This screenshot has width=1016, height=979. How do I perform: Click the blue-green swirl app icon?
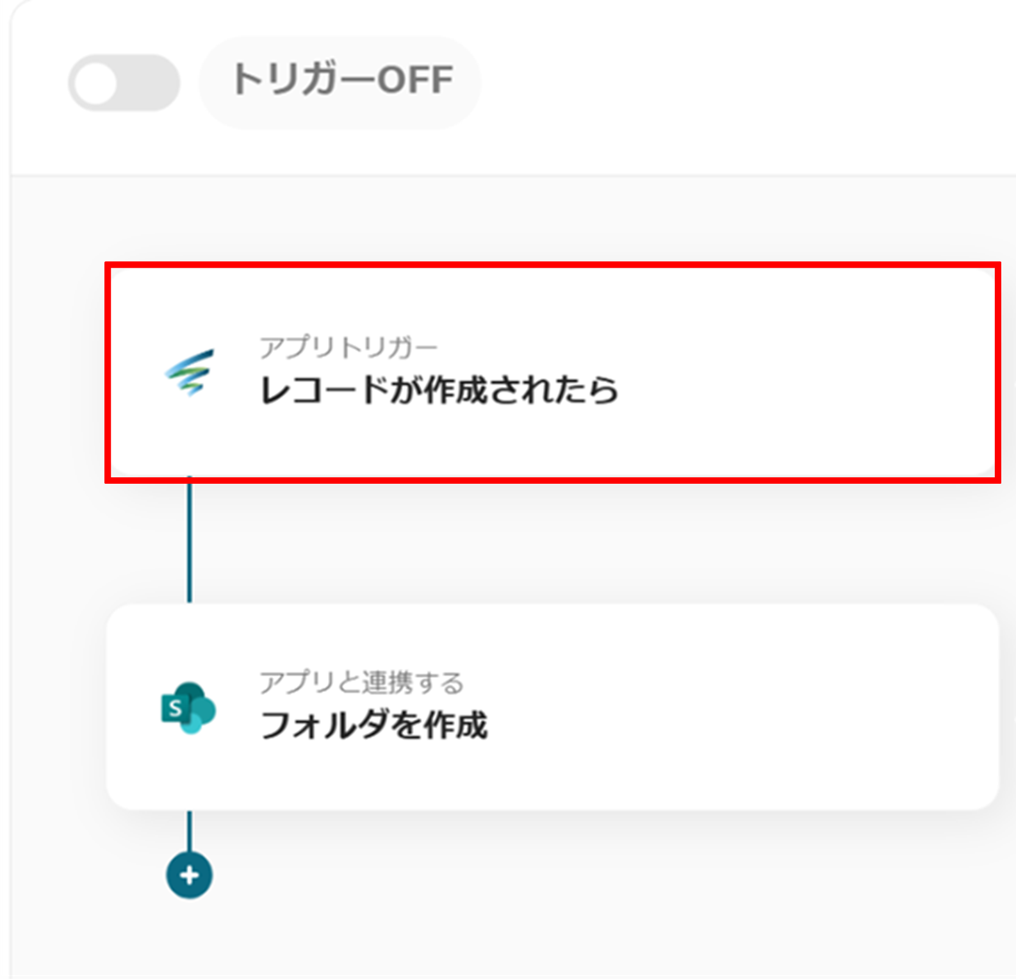pos(190,372)
